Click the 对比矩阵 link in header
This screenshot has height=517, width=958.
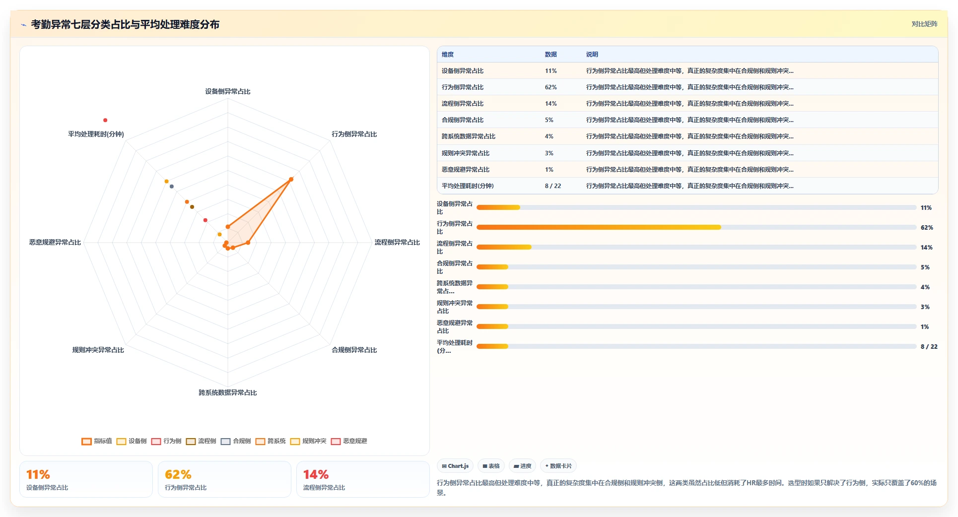click(924, 24)
